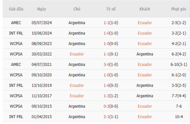Screen dimensions: 190x124
Task: Open the 3-0(1-0) score result
Action: (x=111, y=65)
